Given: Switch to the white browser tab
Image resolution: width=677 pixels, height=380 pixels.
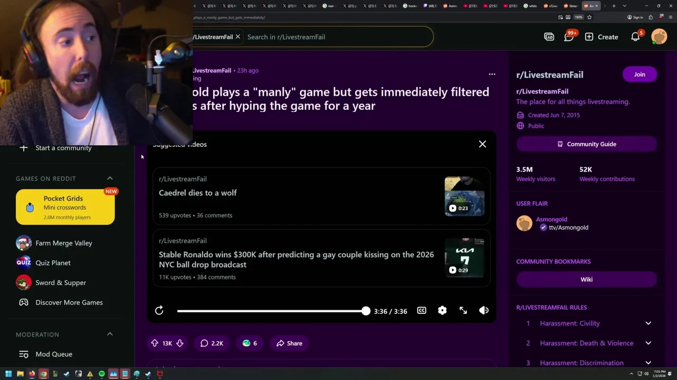Looking at the screenshot, I should [x=531, y=6].
